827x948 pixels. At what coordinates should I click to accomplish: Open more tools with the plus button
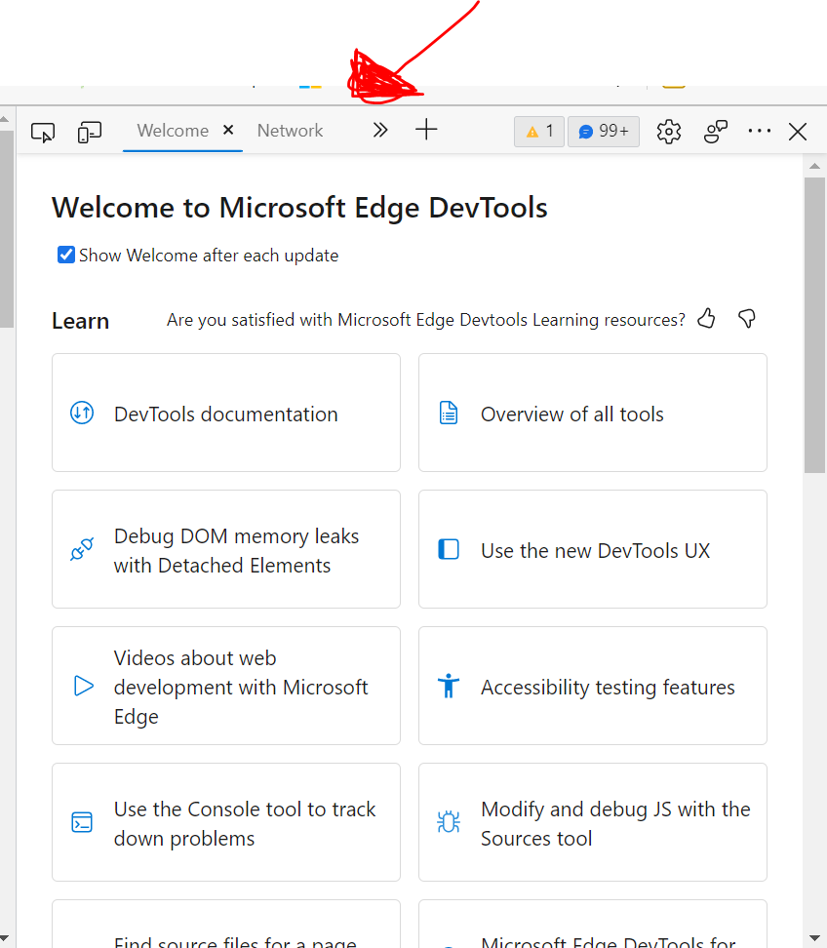426,129
